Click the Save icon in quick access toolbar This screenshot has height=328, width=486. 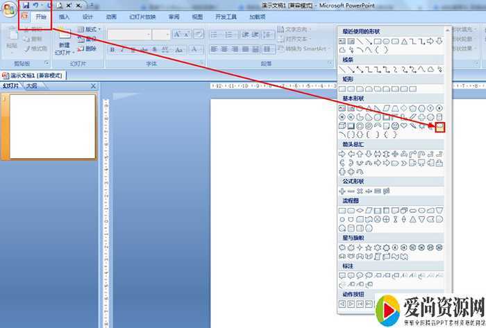click(25, 6)
